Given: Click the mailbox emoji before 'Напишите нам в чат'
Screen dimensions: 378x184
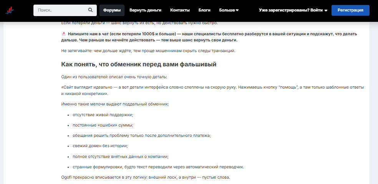Looking at the screenshot, I should pyautogui.click(x=64, y=34).
